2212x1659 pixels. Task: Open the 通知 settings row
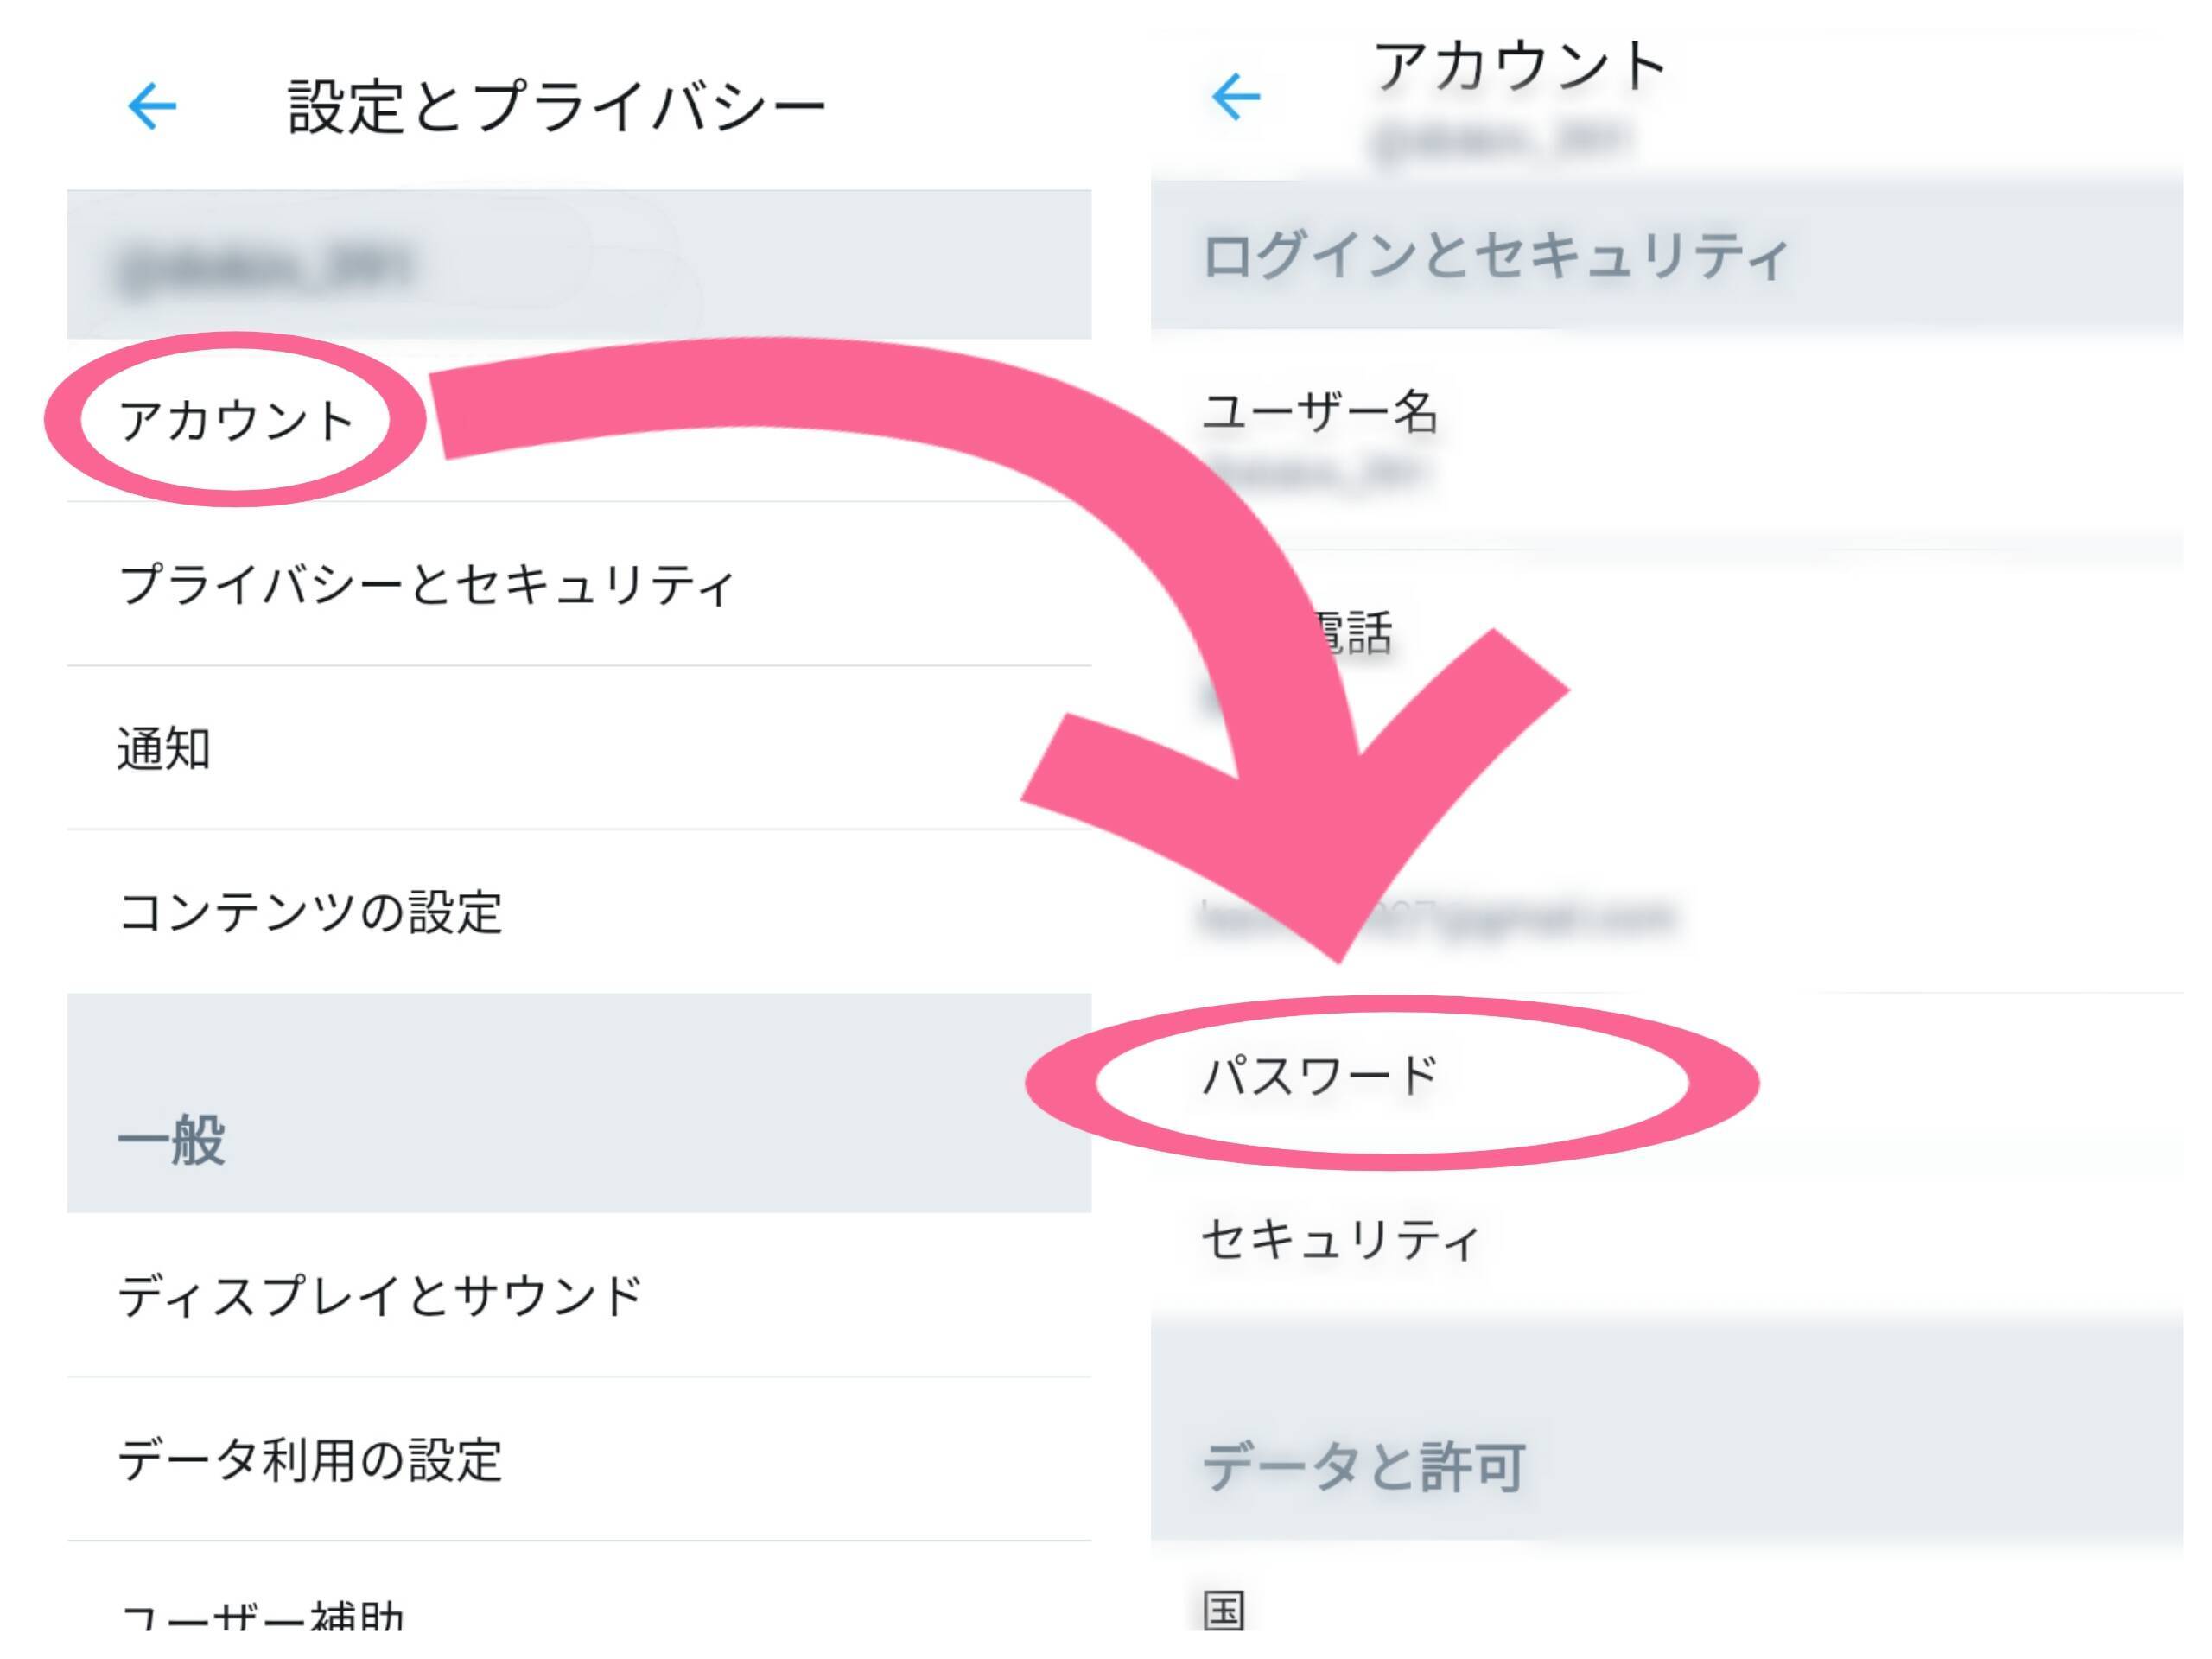click(x=164, y=748)
